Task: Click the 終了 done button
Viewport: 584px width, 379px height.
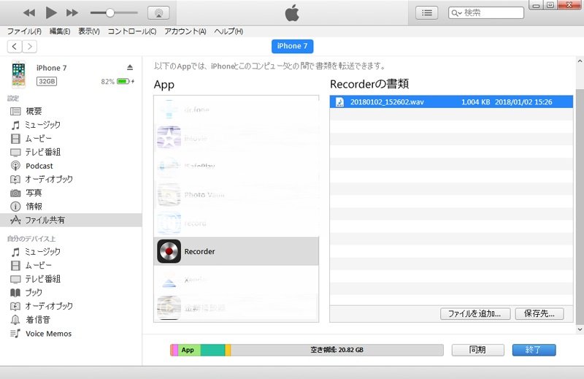Action: (534, 350)
